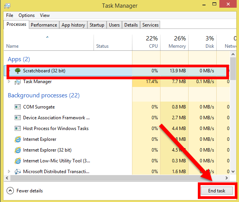Select the Internet Explorer row name
The height and width of the screenshot is (202, 239).
point(40,139)
